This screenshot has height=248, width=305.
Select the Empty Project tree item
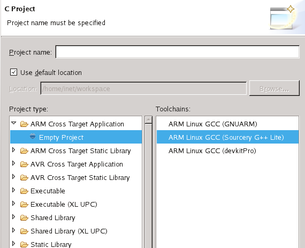point(76,137)
